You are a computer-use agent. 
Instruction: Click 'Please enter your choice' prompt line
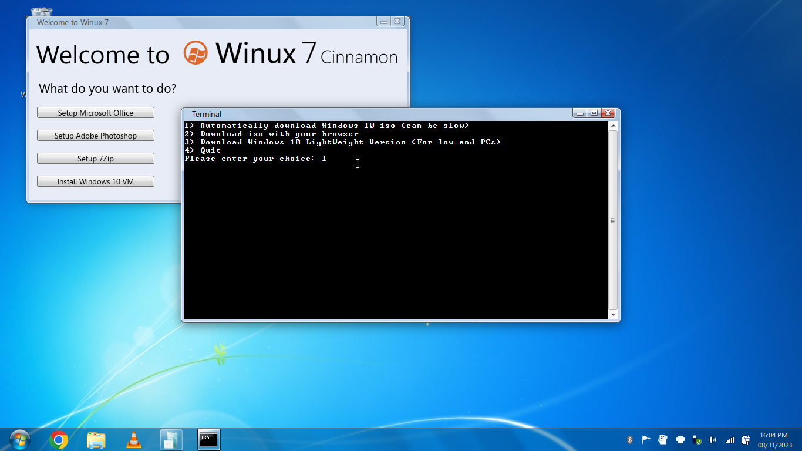click(x=255, y=159)
